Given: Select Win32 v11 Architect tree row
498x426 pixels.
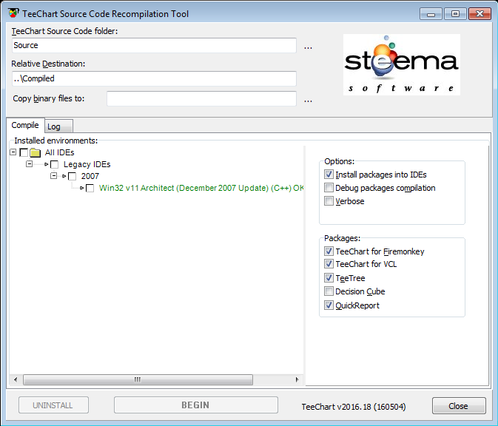Looking at the screenshot, I should pos(201,189).
